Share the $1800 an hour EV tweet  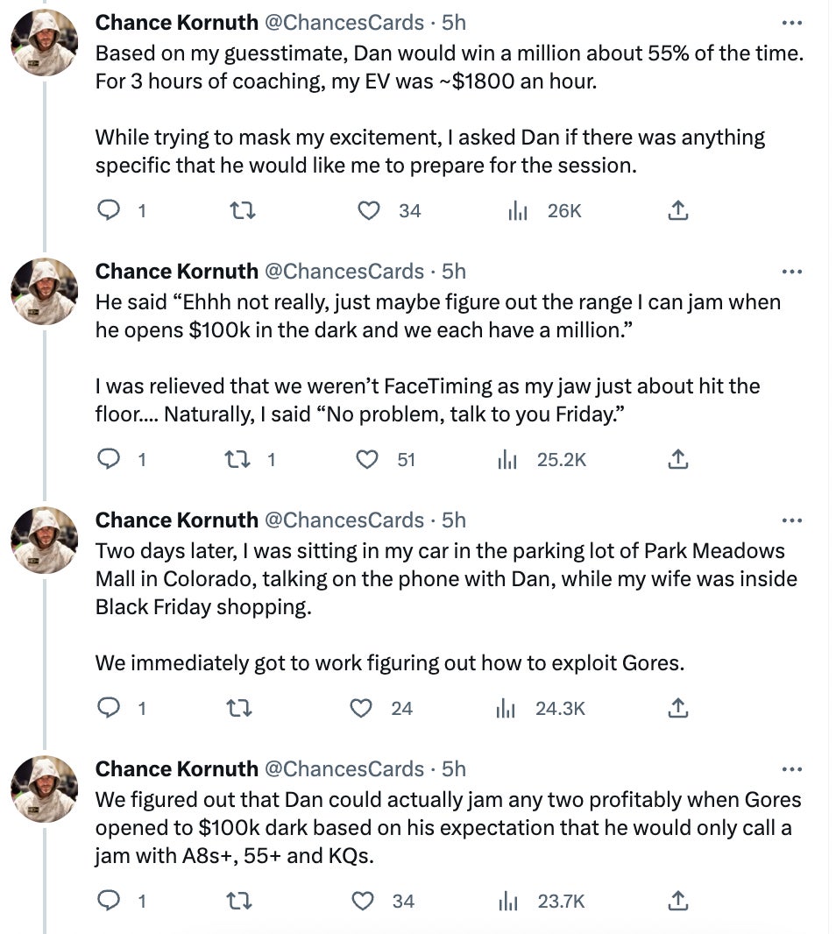(x=677, y=211)
